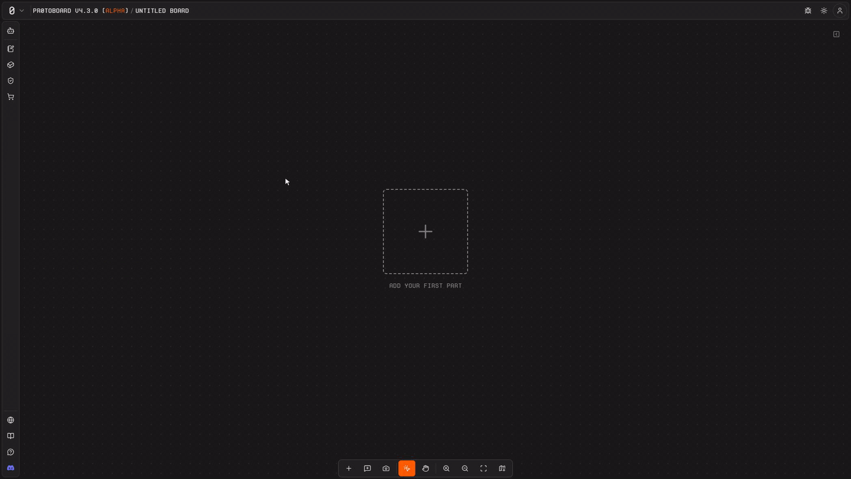This screenshot has width=851, height=479.
Task: Open the documentation book icon
Action: (11, 436)
